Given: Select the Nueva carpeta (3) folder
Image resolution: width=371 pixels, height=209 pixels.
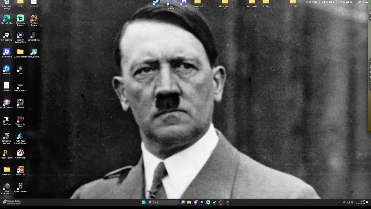Looking at the screenshot, I should point(197,4).
